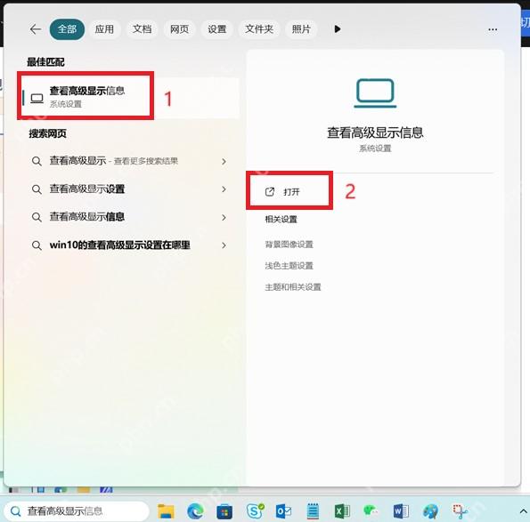Show more filter tabs with the triangle arrow
The image size is (530, 522).
[x=337, y=29]
